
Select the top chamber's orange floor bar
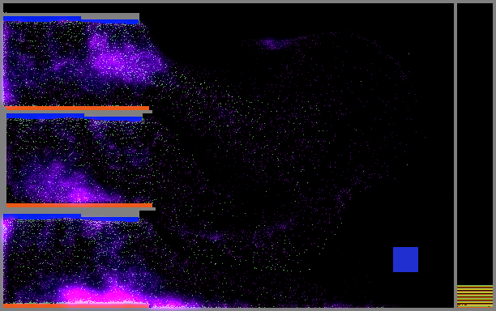click(78, 108)
